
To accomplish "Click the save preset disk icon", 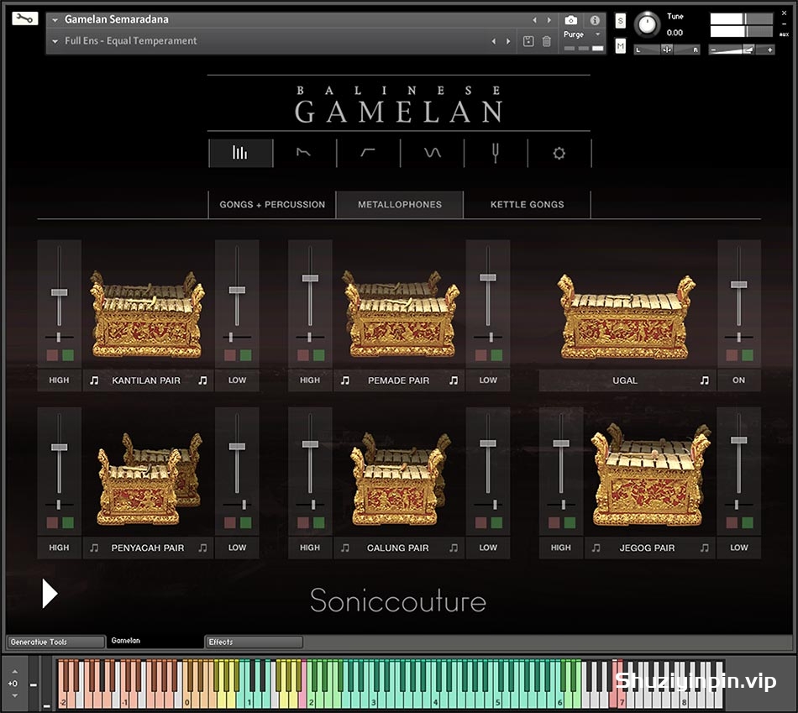I will coord(528,41).
